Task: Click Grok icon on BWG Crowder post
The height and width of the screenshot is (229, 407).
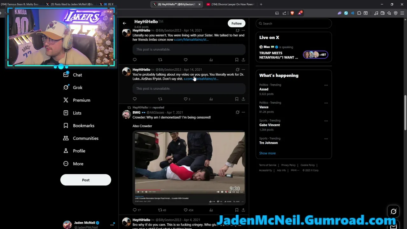Action: click(238, 112)
